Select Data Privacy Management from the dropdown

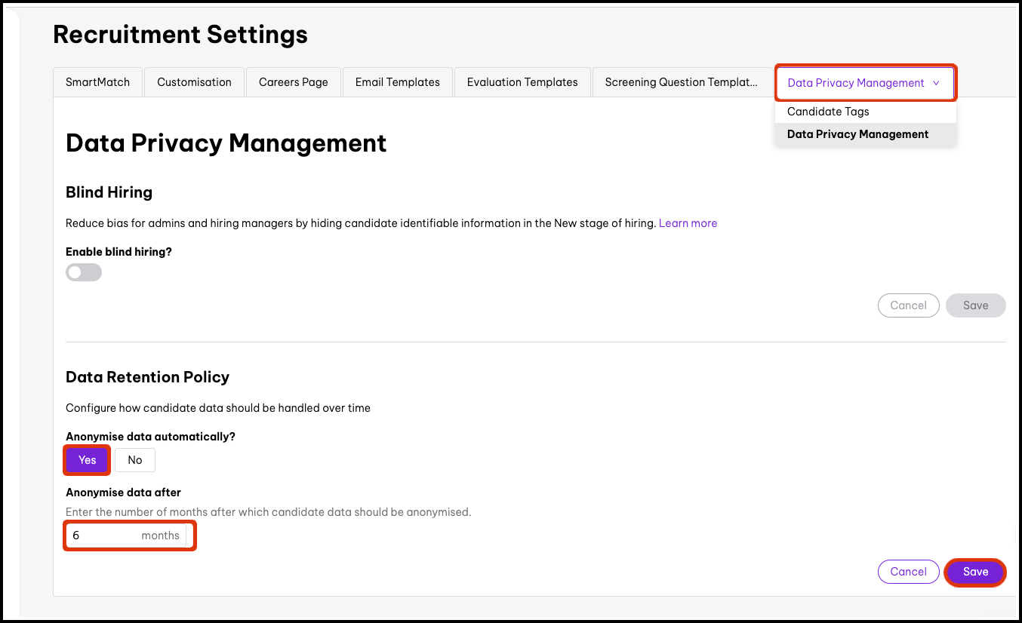[x=857, y=133]
